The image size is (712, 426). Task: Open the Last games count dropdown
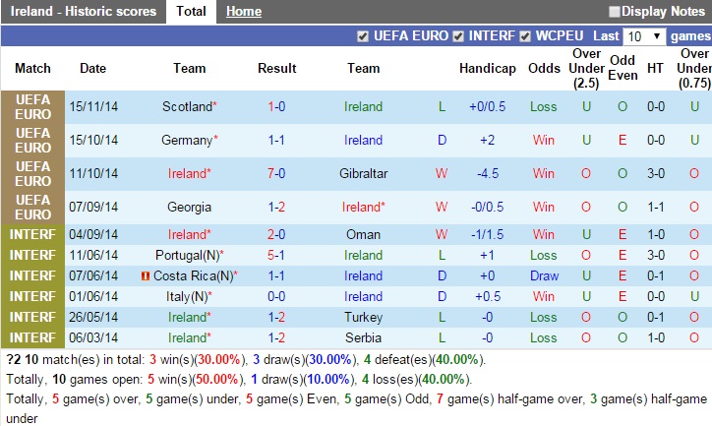[644, 36]
